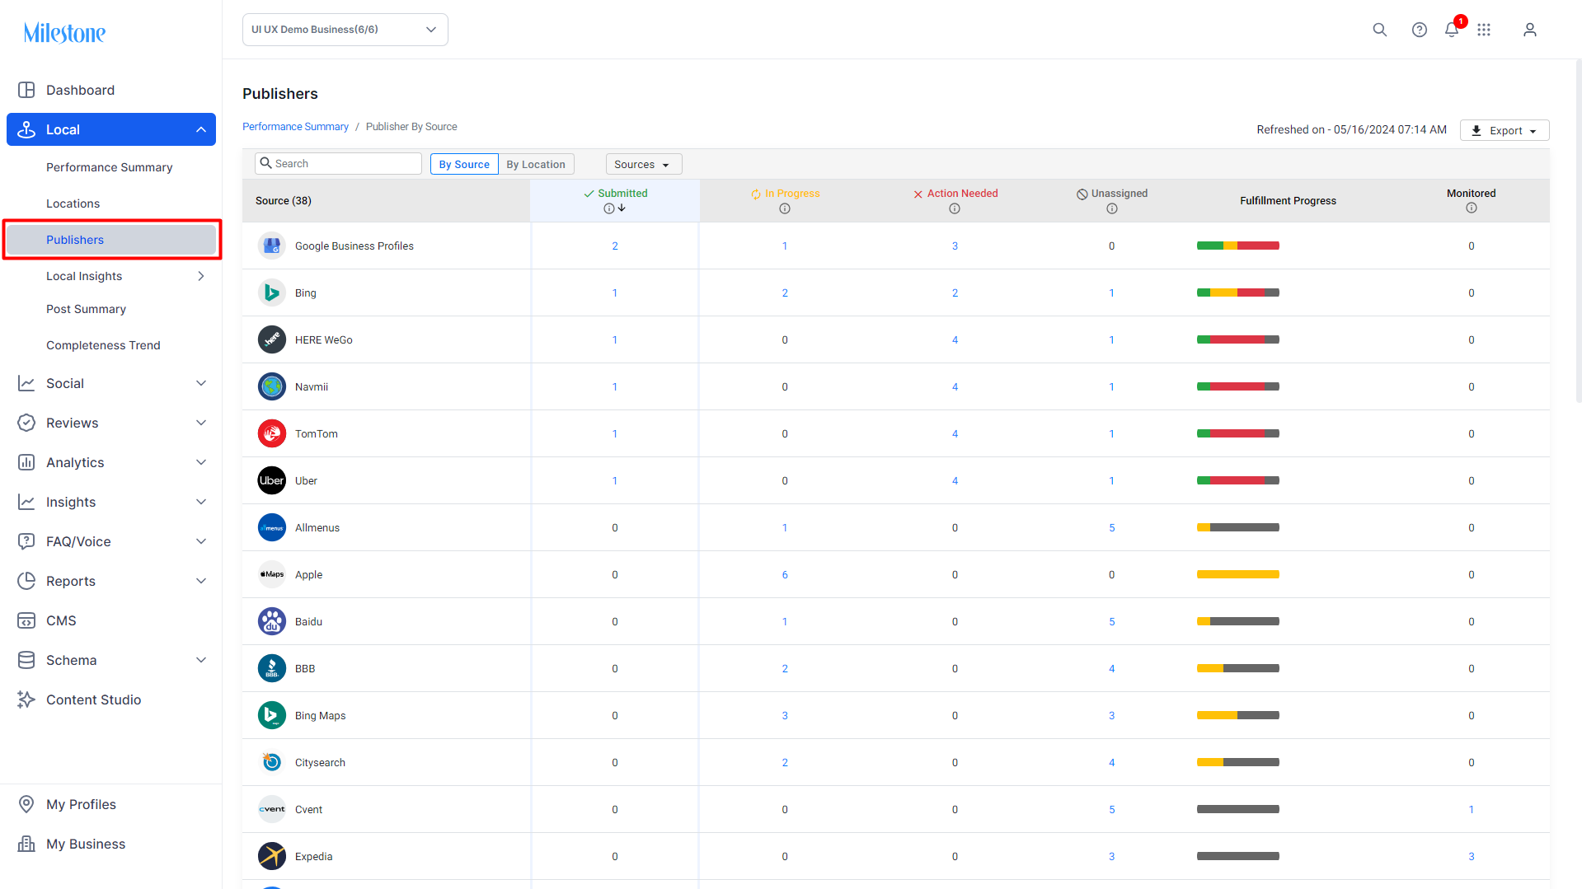Viewport: 1582px width, 889px height.
Task: Open Allmenus Unassigned count 5
Action: click(x=1111, y=527)
